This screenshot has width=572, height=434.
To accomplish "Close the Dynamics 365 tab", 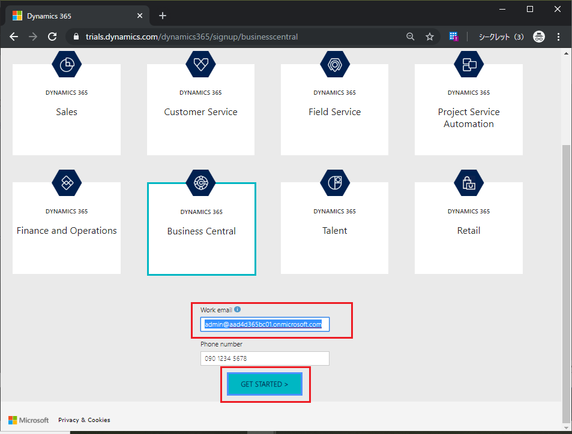I will [140, 16].
